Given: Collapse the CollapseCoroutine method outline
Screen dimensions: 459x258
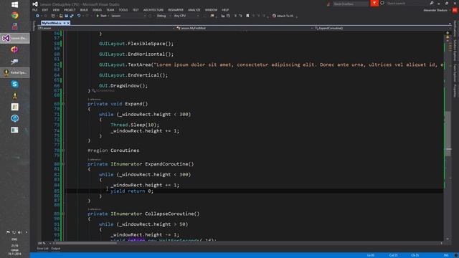Looking at the screenshot, I should pyautogui.click(x=64, y=214).
